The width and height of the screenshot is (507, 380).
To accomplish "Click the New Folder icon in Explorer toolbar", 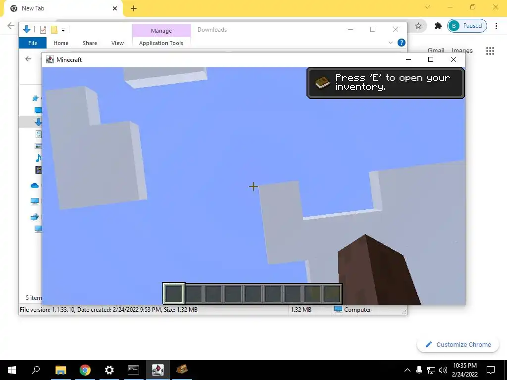I will (54, 30).
